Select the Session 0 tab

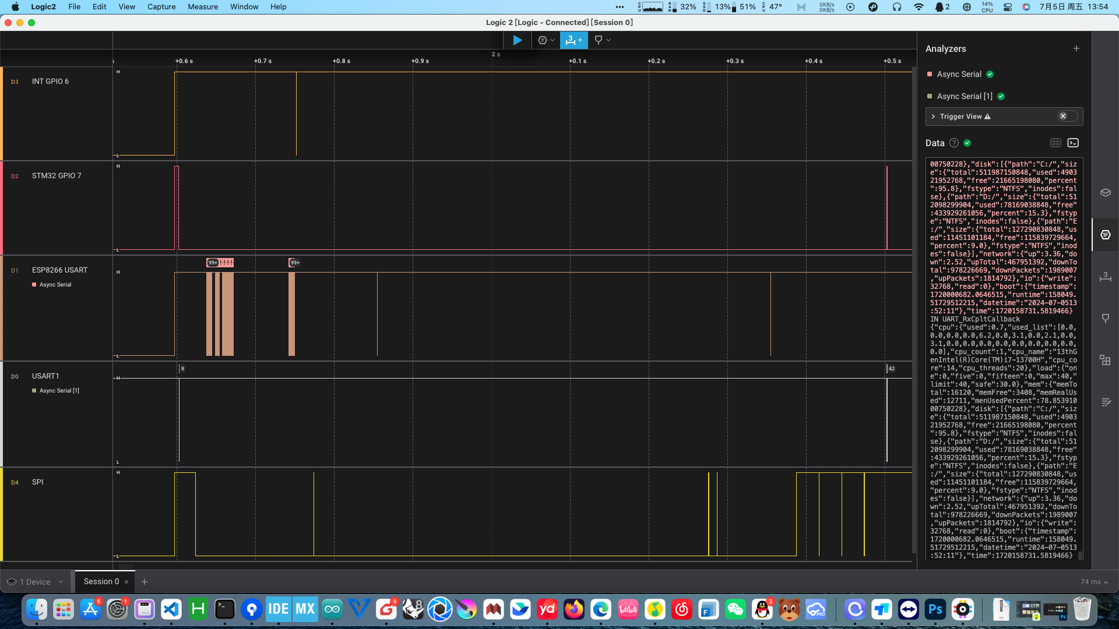click(x=101, y=581)
